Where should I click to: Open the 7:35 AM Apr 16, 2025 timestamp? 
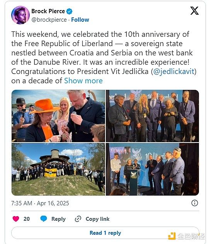40,203
